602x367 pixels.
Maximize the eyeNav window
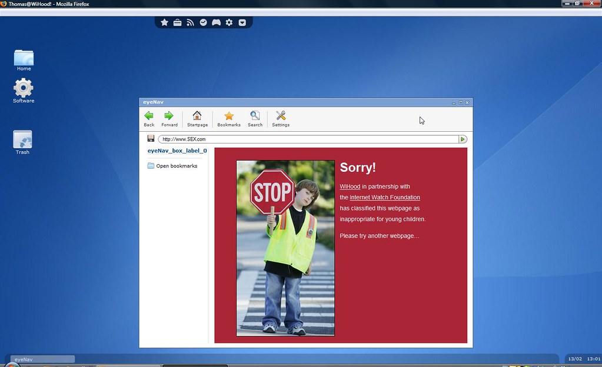point(461,102)
